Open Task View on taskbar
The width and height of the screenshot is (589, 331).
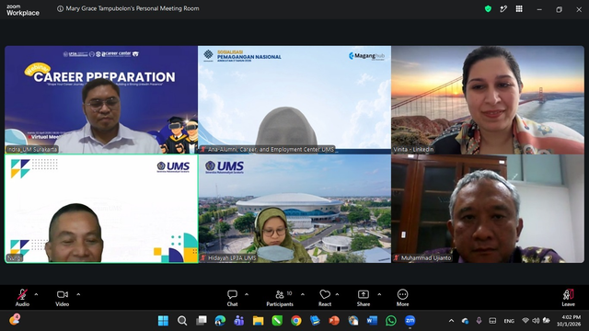[202, 321]
